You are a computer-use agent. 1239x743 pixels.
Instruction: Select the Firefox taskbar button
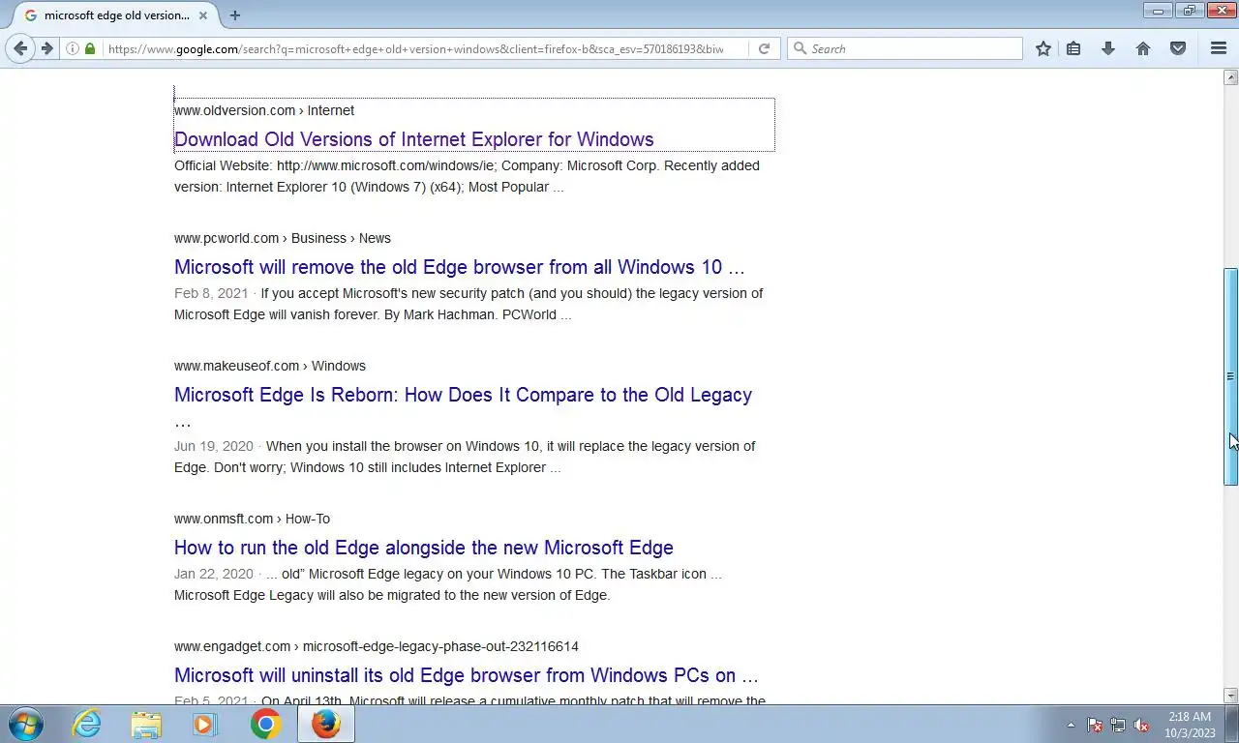pyautogui.click(x=326, y=724)
